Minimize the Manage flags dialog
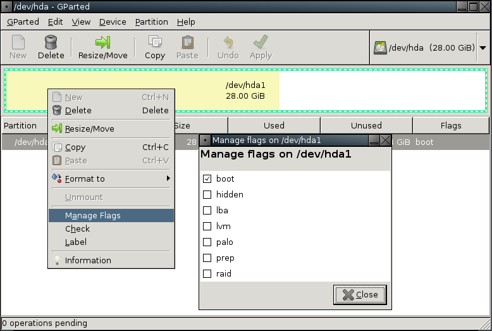Screen dimensions: 492x331 374,140
